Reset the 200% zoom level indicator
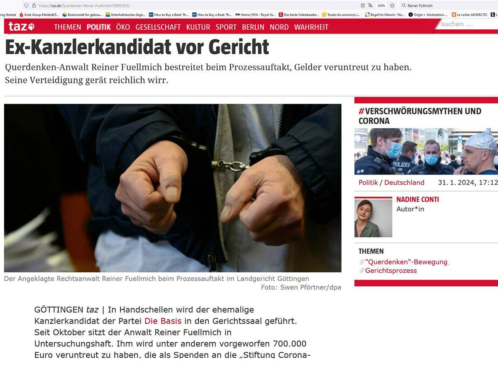498x373 pixels. pyautogui.click(x=381, y=6)
